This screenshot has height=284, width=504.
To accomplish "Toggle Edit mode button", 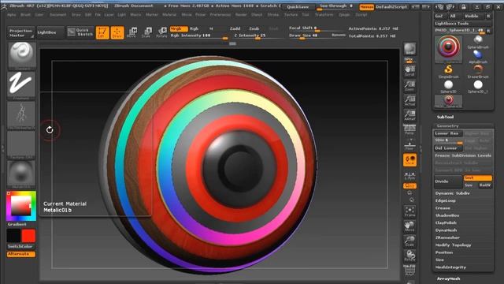I will [x=102, y=32].
